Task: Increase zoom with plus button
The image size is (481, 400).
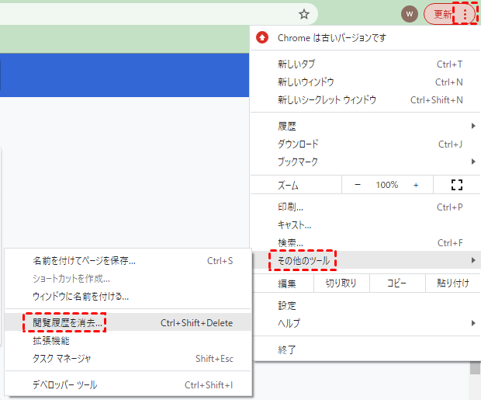Action: click(x=416, y=185)
